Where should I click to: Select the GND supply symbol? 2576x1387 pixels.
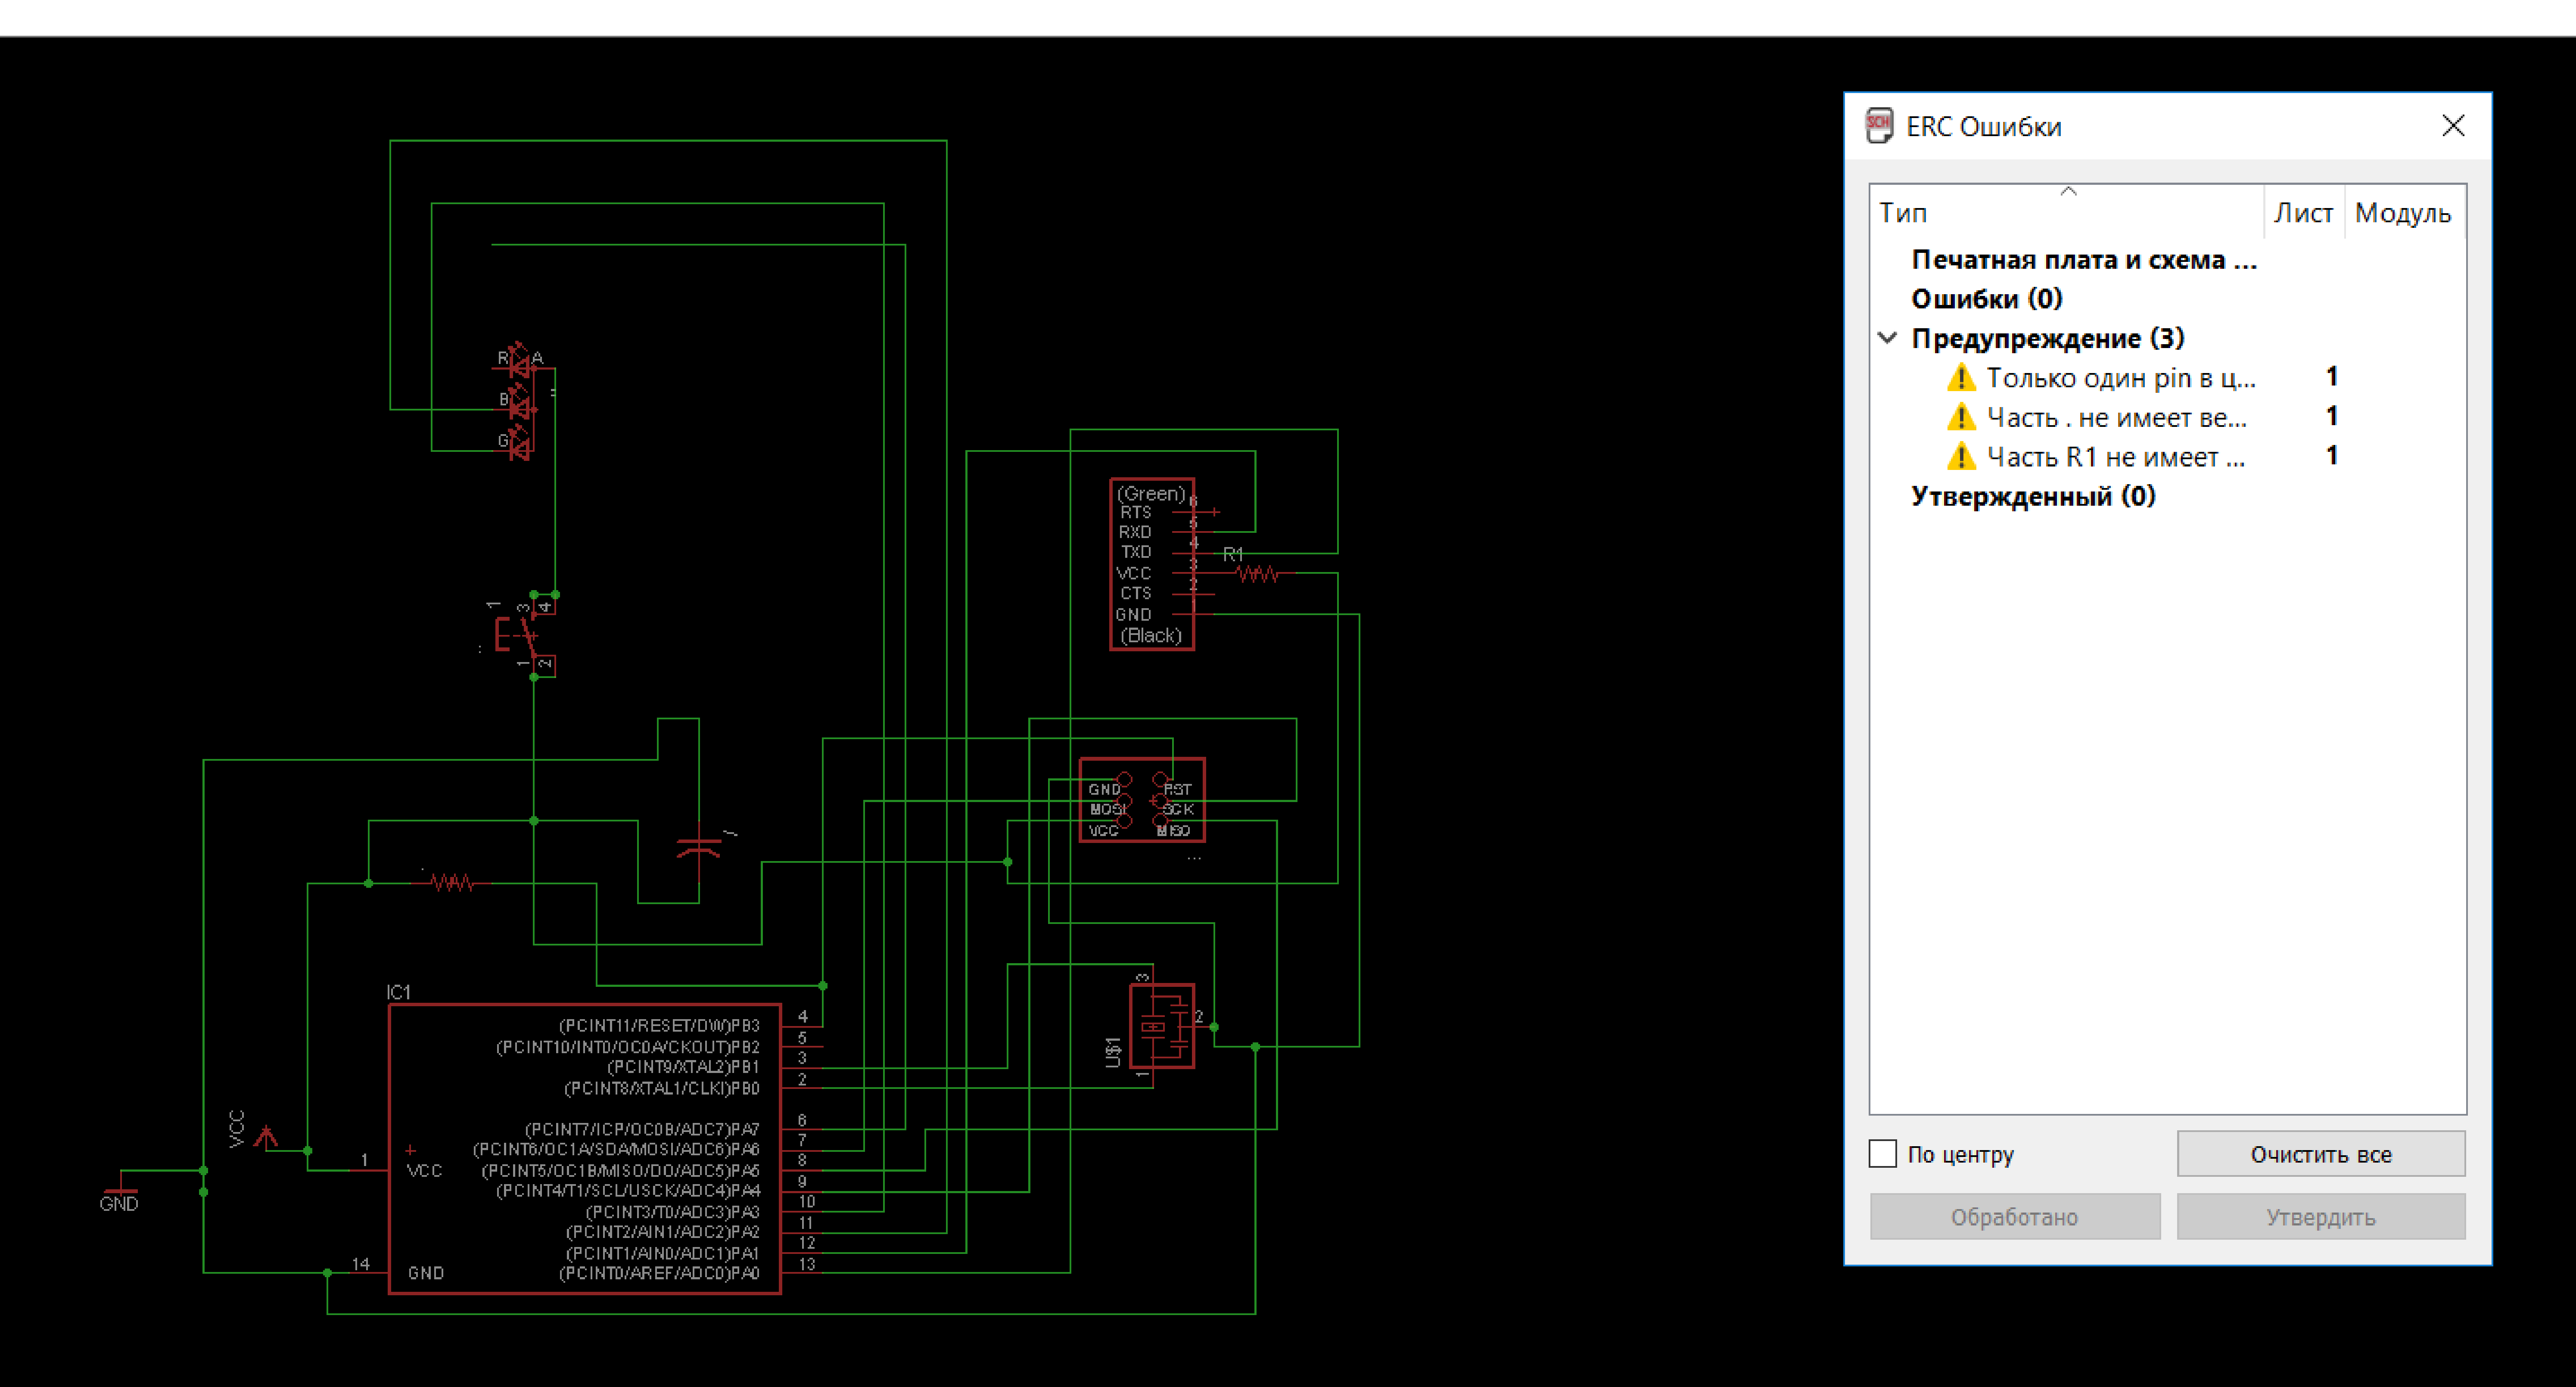[120, 1190]
